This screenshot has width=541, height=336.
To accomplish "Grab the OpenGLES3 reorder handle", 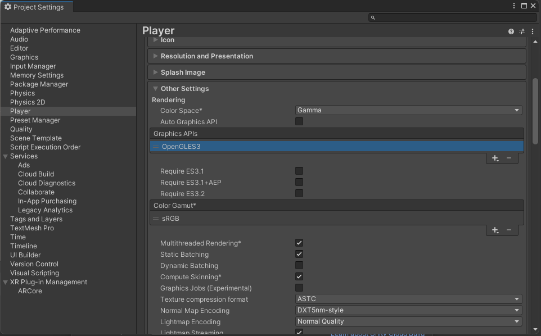I will click(x=156, y=147).
